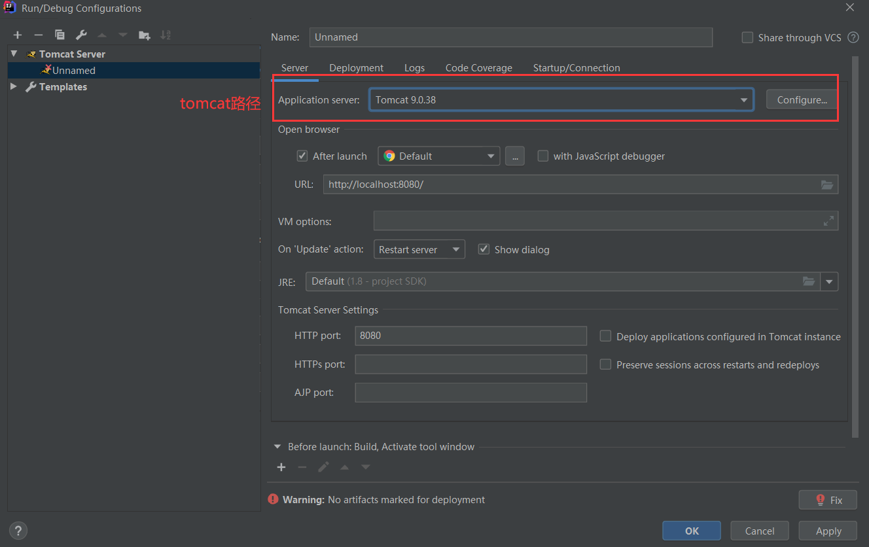Image resolution: width=869 pixels, height=547 pixels.
Task: Move before launch task up
Action: pos(344,467)
